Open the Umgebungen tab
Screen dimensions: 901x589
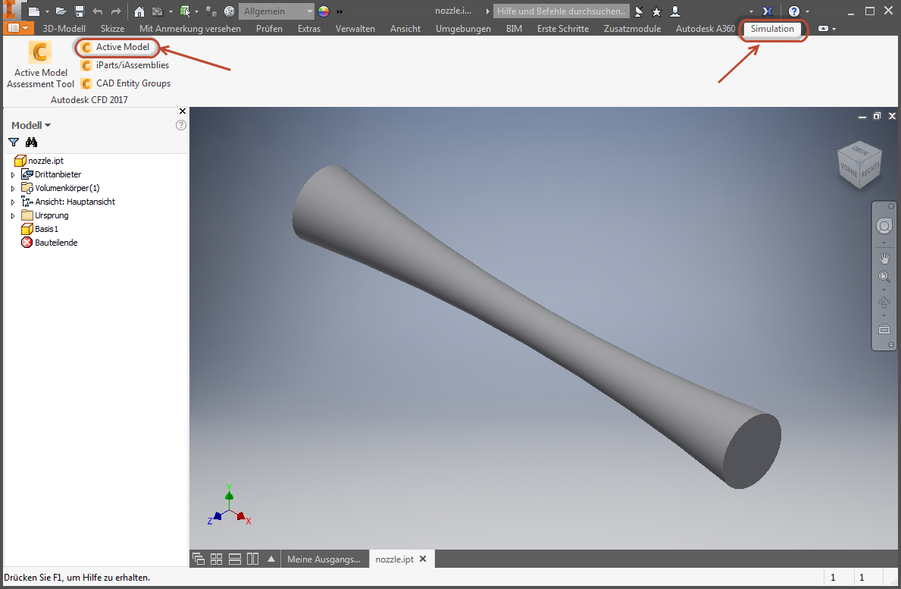click(463, 28)
